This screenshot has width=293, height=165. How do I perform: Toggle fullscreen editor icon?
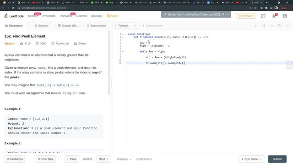tap(287, 26)
